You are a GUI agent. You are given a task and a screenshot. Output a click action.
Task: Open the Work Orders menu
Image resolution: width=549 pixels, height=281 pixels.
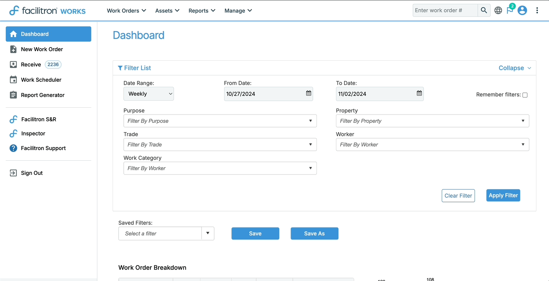pos(126,11)
